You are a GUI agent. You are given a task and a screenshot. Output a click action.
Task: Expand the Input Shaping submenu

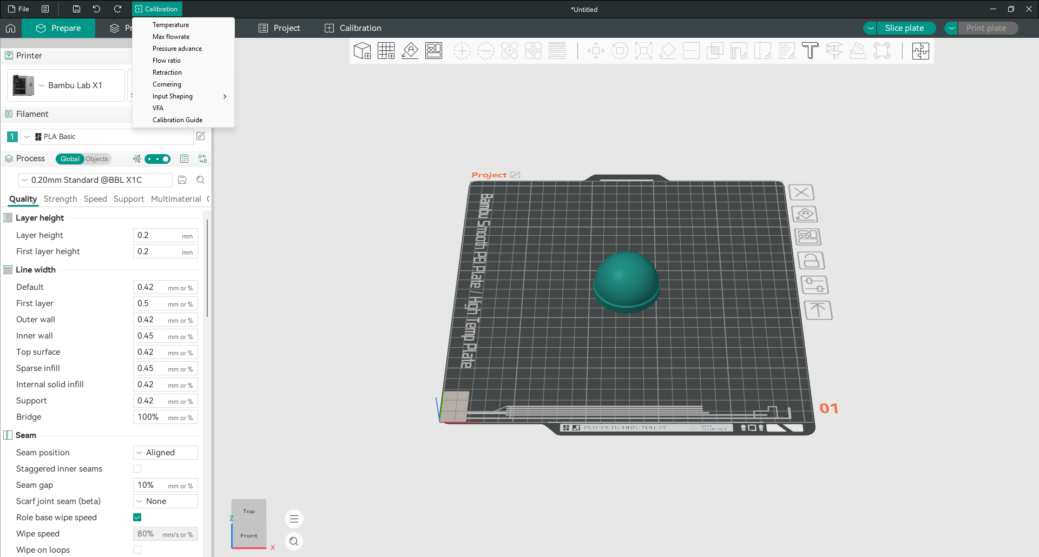(183, 96)
